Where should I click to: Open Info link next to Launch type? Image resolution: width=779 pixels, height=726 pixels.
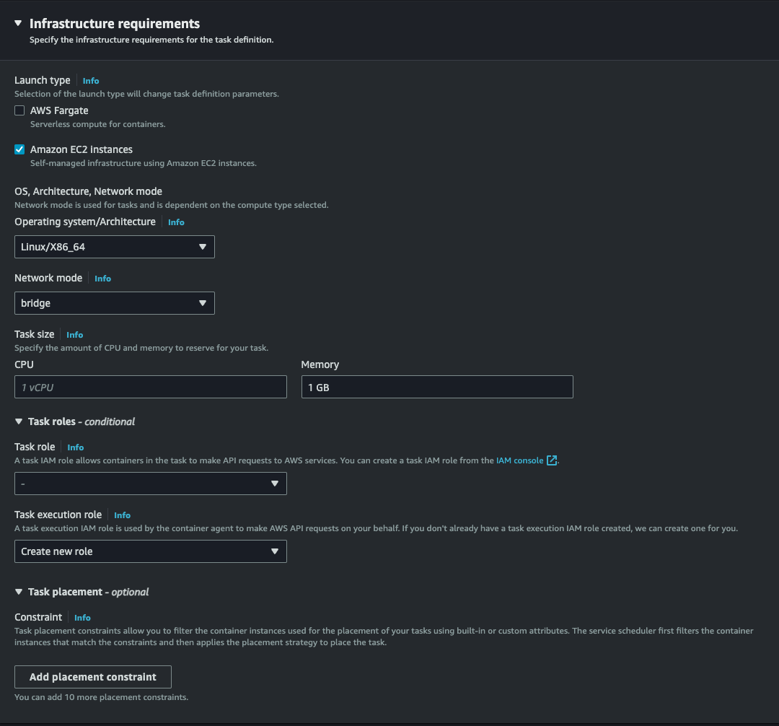pos(90,81)
